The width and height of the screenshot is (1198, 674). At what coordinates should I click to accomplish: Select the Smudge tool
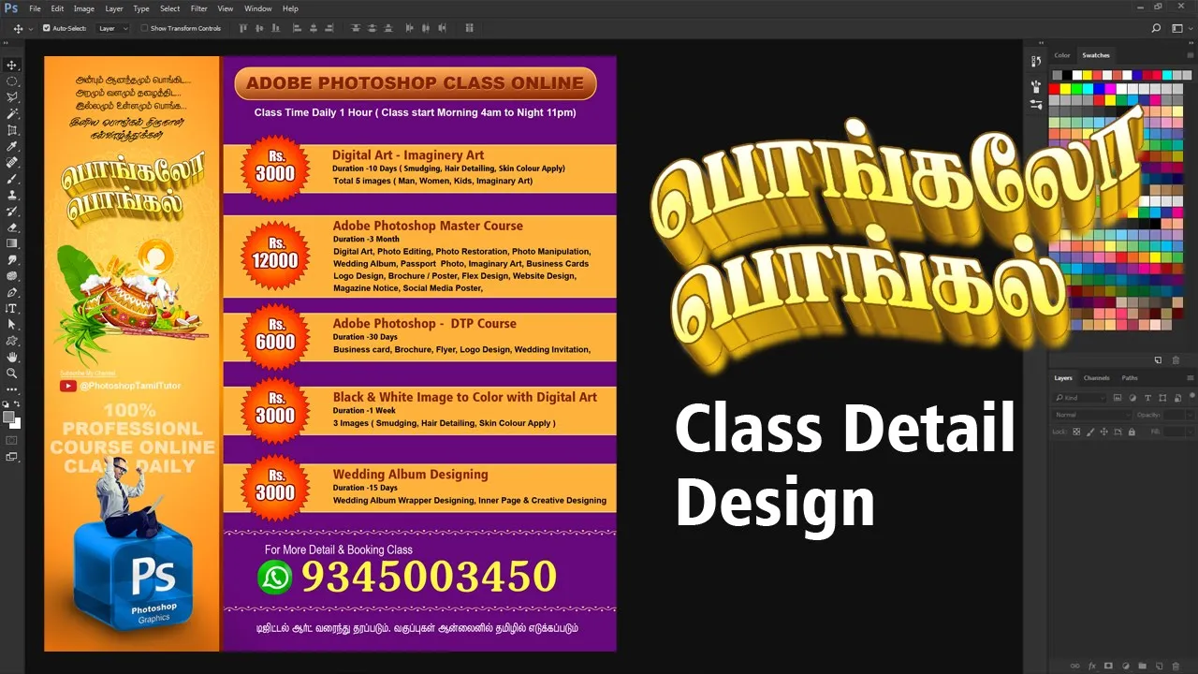click(x=12, y=259)
